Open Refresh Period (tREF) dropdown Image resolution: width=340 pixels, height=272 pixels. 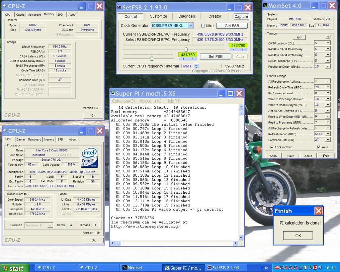coord(328,134)
